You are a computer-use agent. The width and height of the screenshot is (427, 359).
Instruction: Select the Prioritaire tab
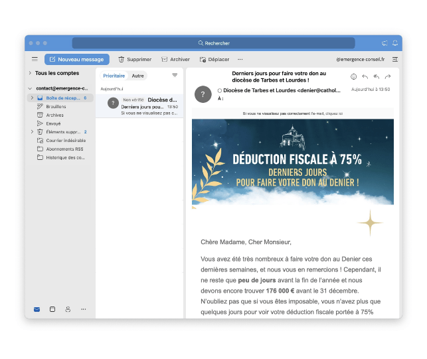coord(114,76)
